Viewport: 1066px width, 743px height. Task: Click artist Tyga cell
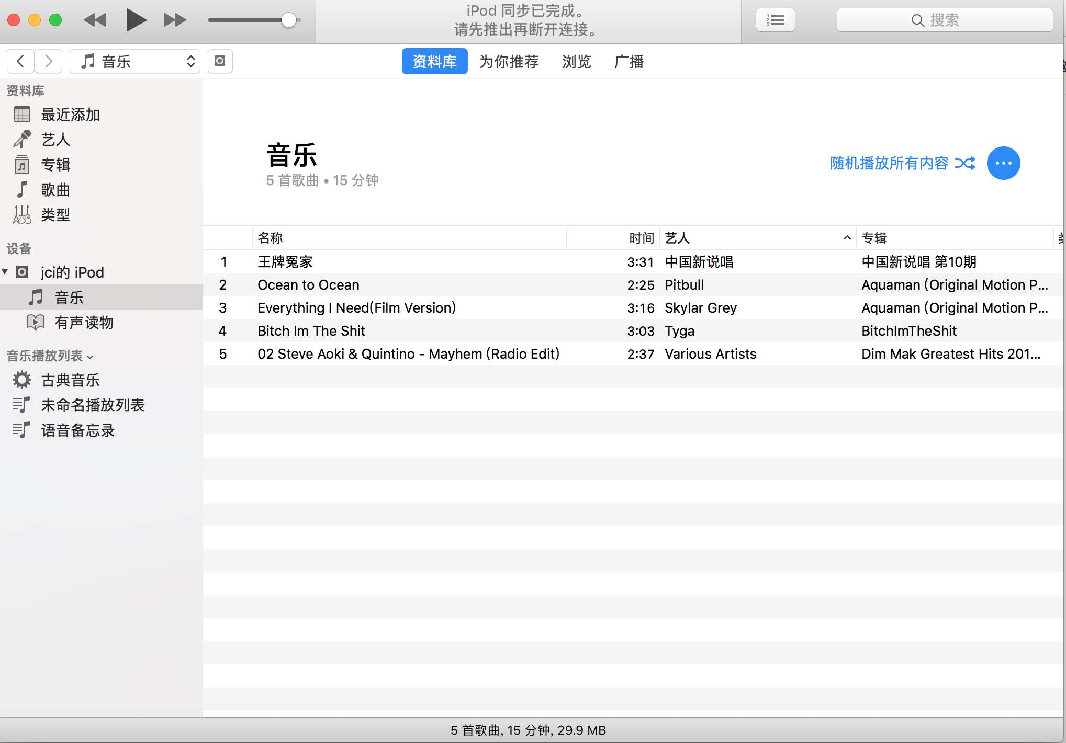[x=679, y=331]
